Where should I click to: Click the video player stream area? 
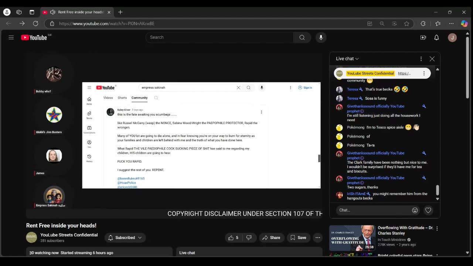tap(174, 135)
